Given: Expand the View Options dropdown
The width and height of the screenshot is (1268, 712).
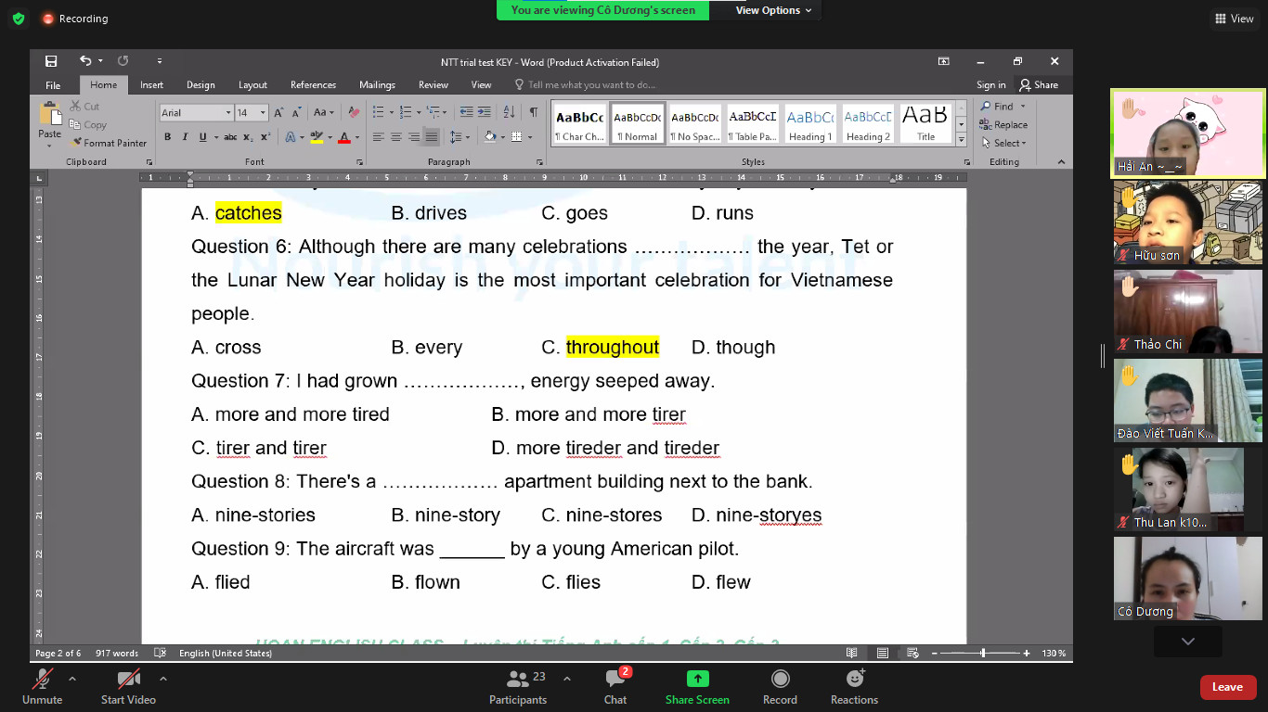Looking at the screenshot, I should (x=773, y=10).
